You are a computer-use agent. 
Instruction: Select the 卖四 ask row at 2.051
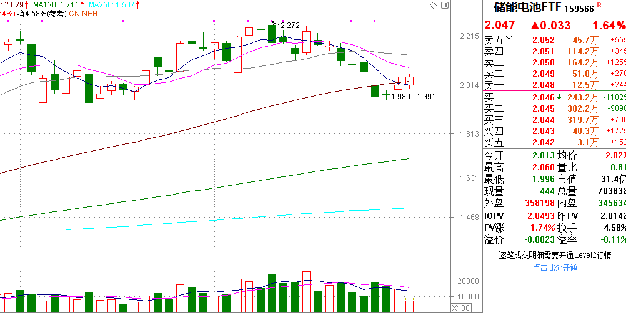(555, 51)
